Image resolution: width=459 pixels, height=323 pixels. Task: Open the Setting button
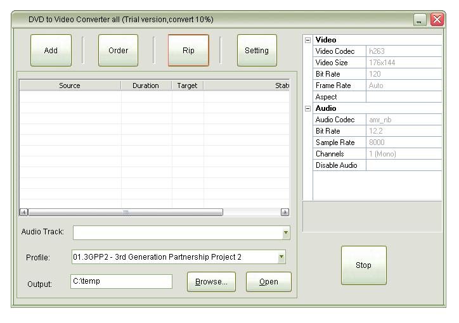256,51
